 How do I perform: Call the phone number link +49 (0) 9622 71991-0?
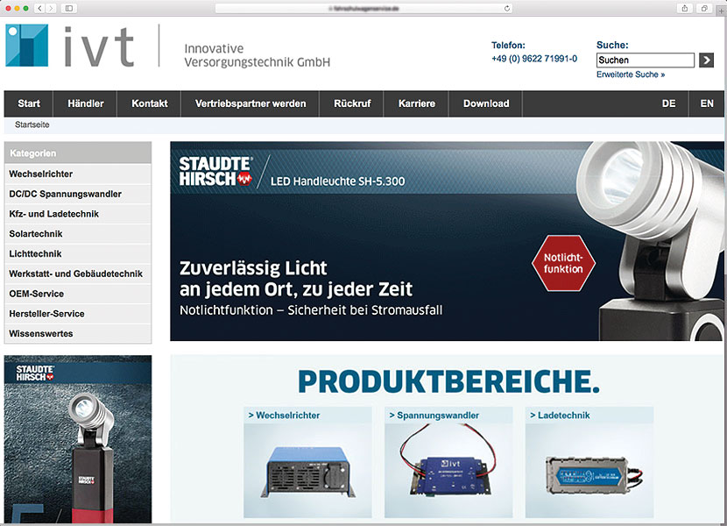click(x=534, y=59)
